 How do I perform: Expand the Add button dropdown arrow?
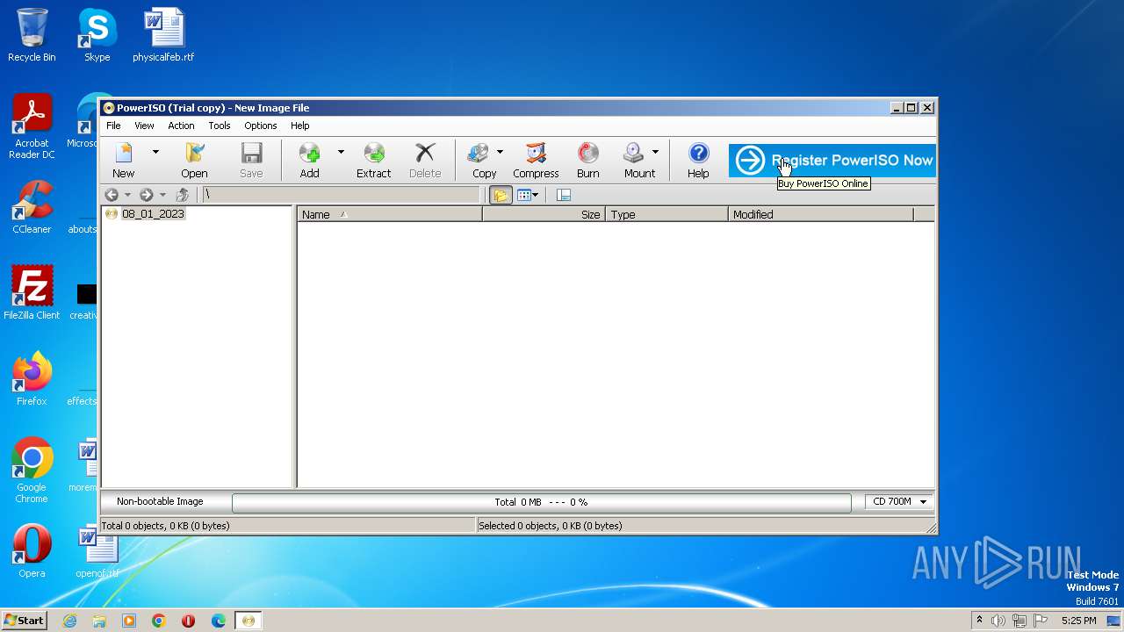[x=341, y=152]
